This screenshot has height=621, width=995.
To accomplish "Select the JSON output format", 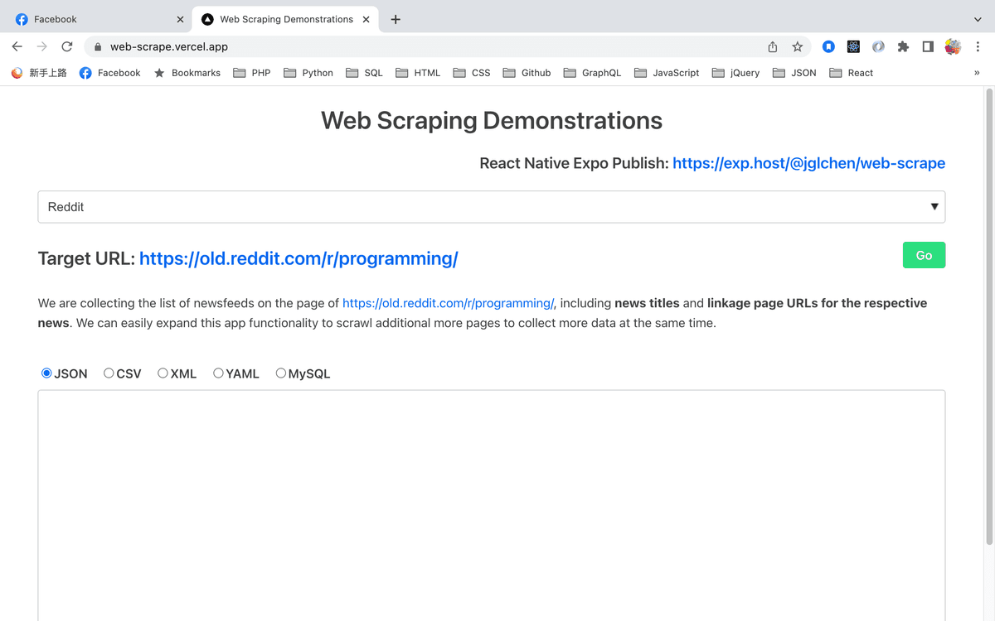I will pos(46,373).
